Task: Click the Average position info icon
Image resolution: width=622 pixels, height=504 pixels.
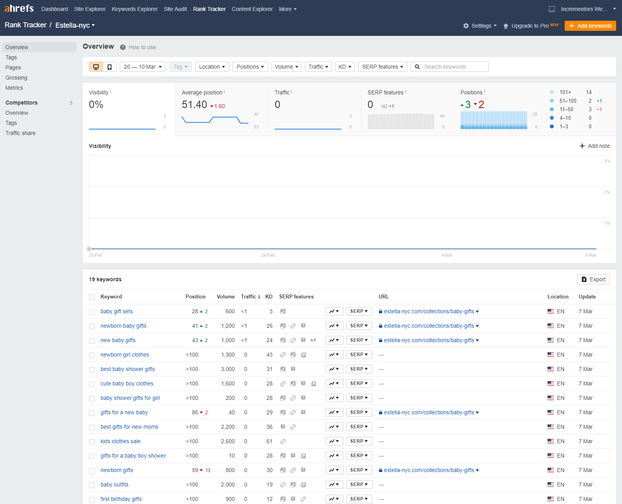Action: click(224, 92)
